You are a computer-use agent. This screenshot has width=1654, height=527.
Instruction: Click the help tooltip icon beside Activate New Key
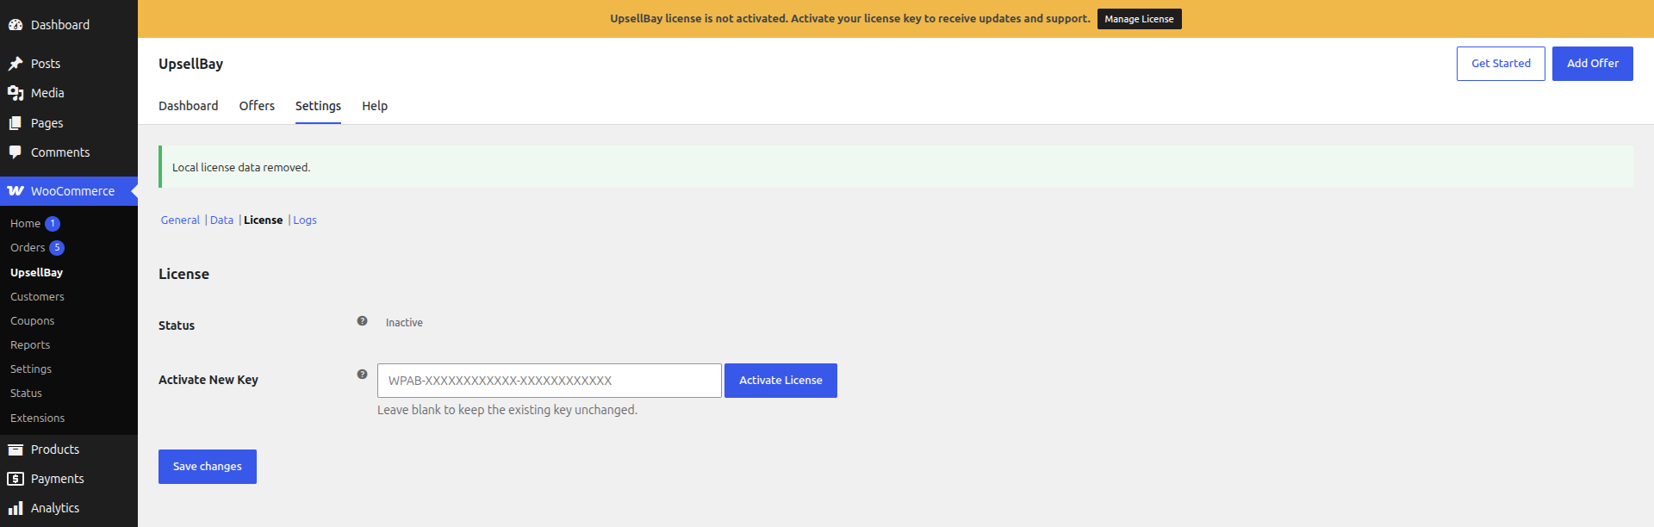coord(363,375)
